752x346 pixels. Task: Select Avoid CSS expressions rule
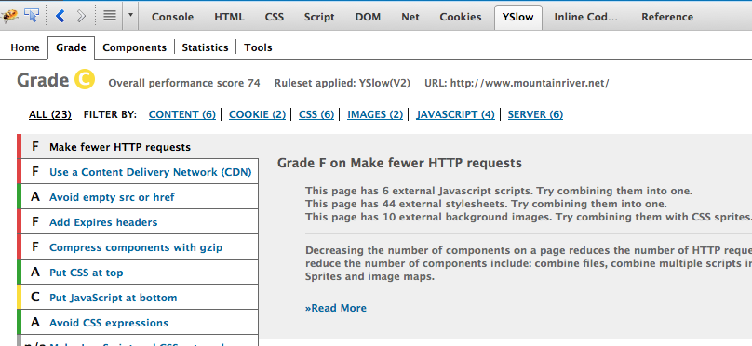click(139, 323)
